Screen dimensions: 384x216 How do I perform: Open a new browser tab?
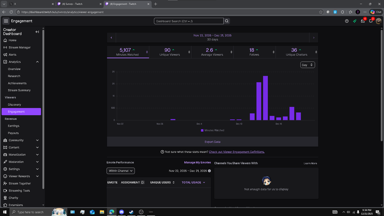[x=156, y=4]
